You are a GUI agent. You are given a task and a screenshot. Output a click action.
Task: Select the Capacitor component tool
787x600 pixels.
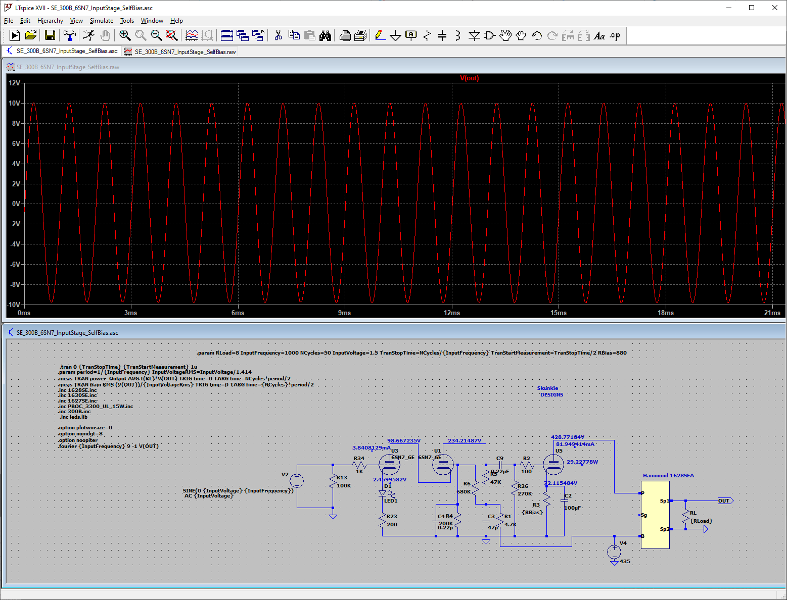click(442, 35)
